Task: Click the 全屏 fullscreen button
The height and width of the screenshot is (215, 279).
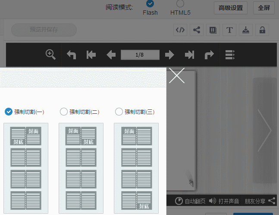Action: [x=264, y=8]
